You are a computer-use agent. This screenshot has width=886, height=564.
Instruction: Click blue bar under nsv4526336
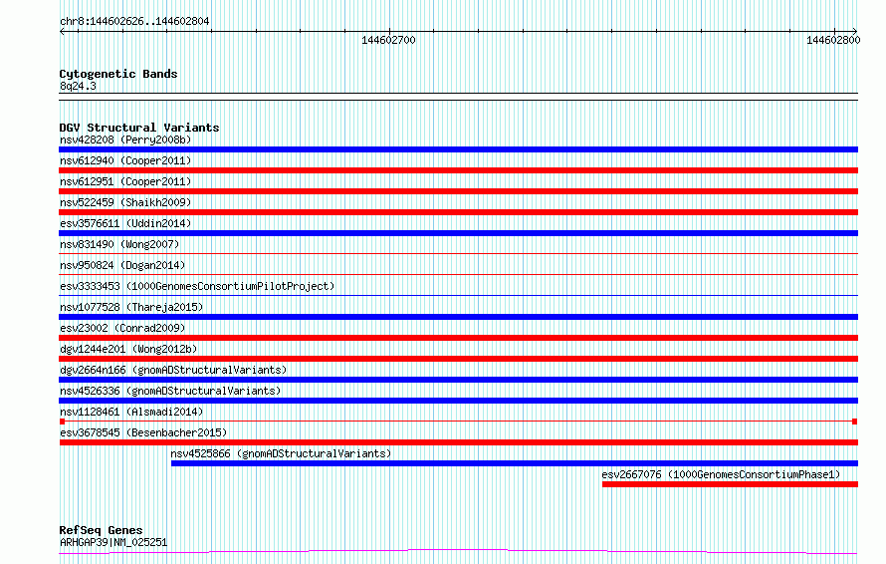point(458,401)
